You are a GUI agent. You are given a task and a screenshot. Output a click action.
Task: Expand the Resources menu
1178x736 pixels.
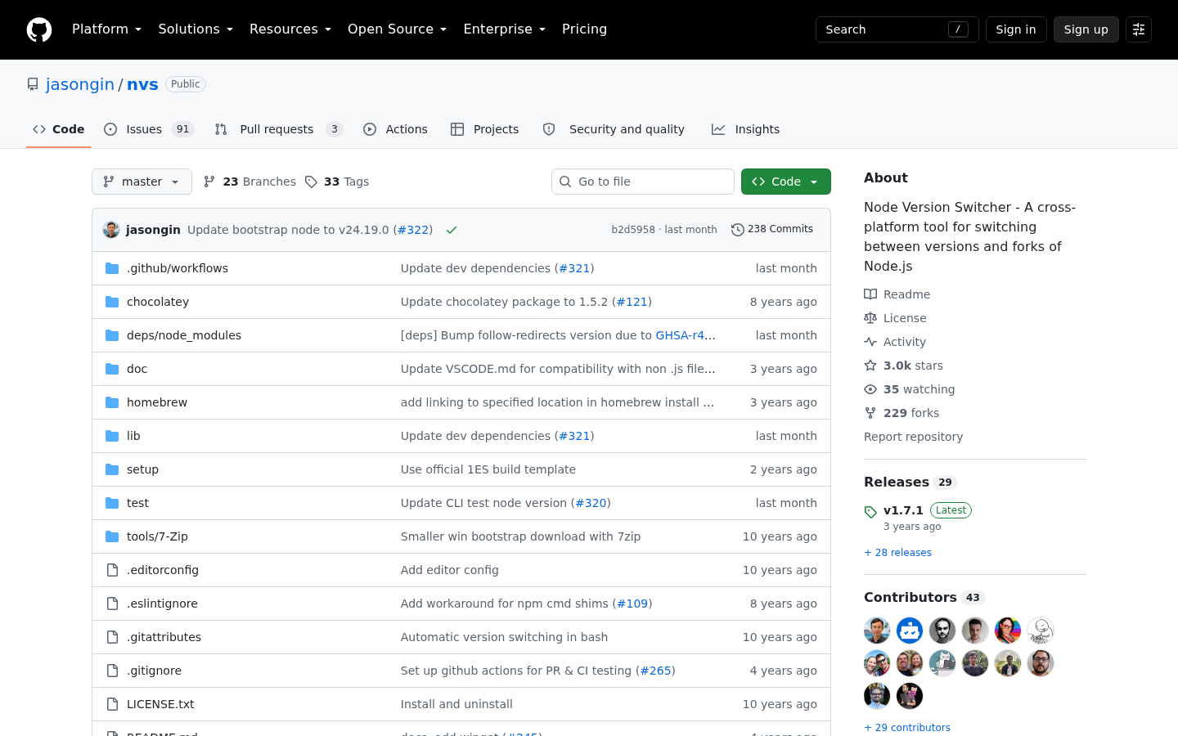290,29
